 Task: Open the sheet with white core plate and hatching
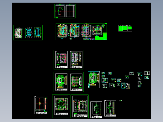point(76,59)
